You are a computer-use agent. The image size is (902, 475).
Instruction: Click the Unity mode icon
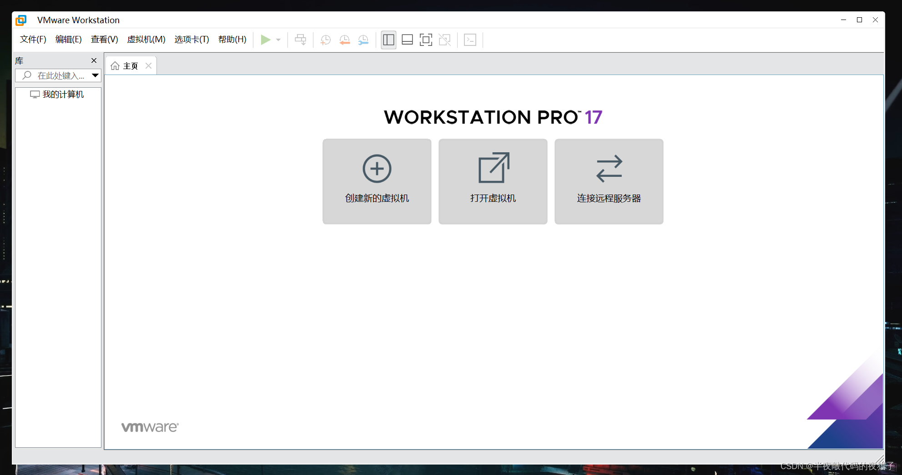pyautogui.click(x=445, y=40)
